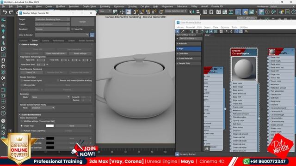
Task: Click the Save CXR button
Action: coord(31,72)
